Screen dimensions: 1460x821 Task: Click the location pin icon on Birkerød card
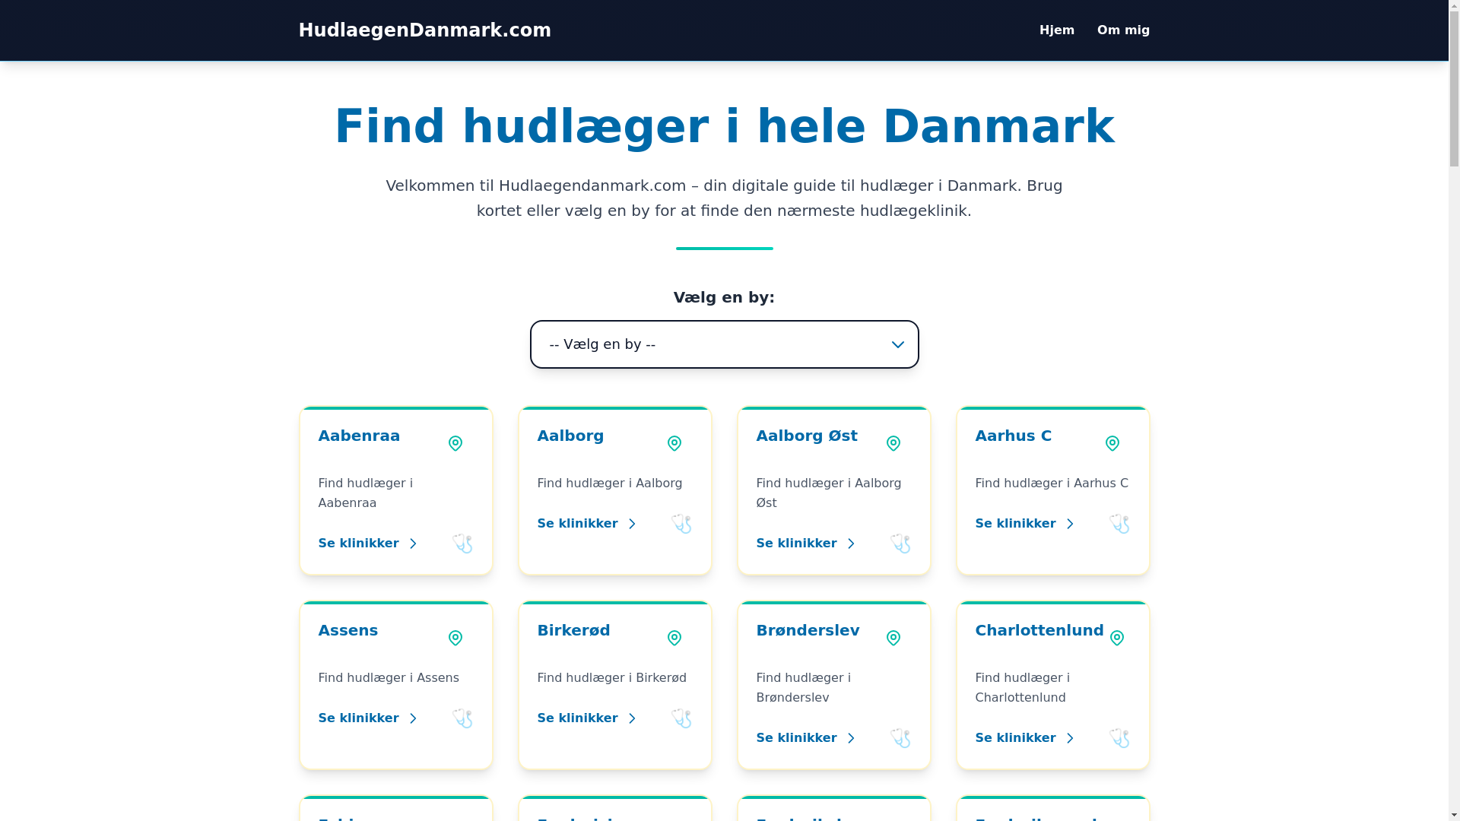click(674, 638)
